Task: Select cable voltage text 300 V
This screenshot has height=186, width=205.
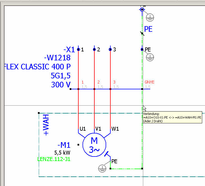Action: (x=61, y=85)
